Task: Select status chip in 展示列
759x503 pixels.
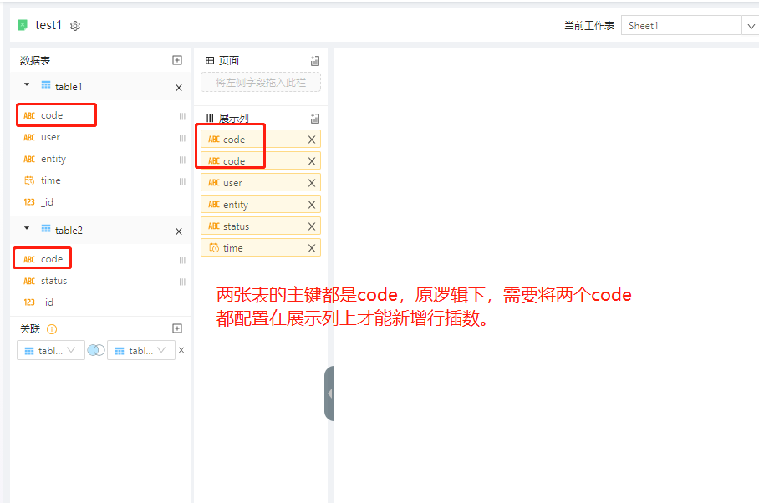Action: pyautogui.click(x=261, y=226)
